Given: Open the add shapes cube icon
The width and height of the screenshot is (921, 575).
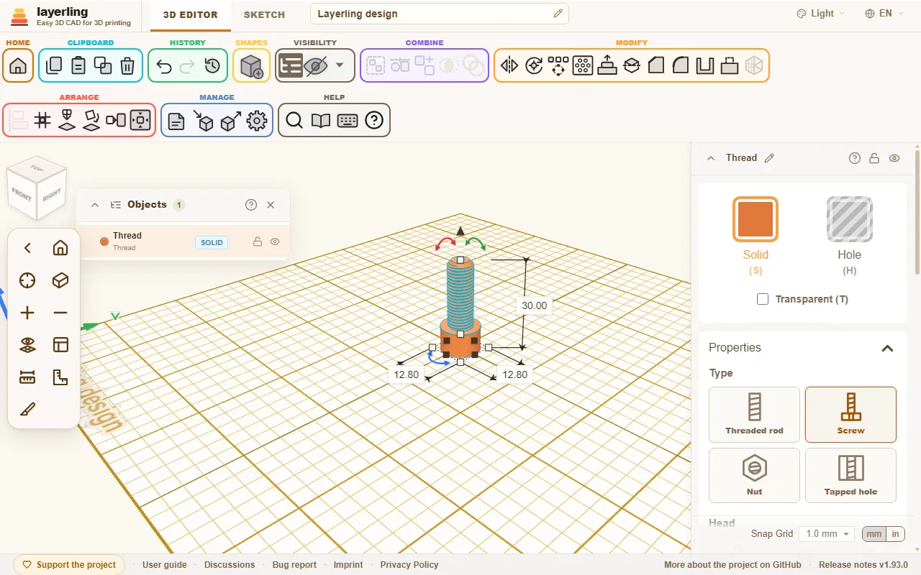Looking at the screenshot, I should click(251, 66).
